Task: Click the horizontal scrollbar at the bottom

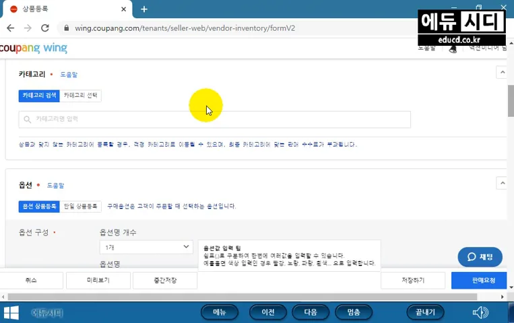Action: point(243,297)
